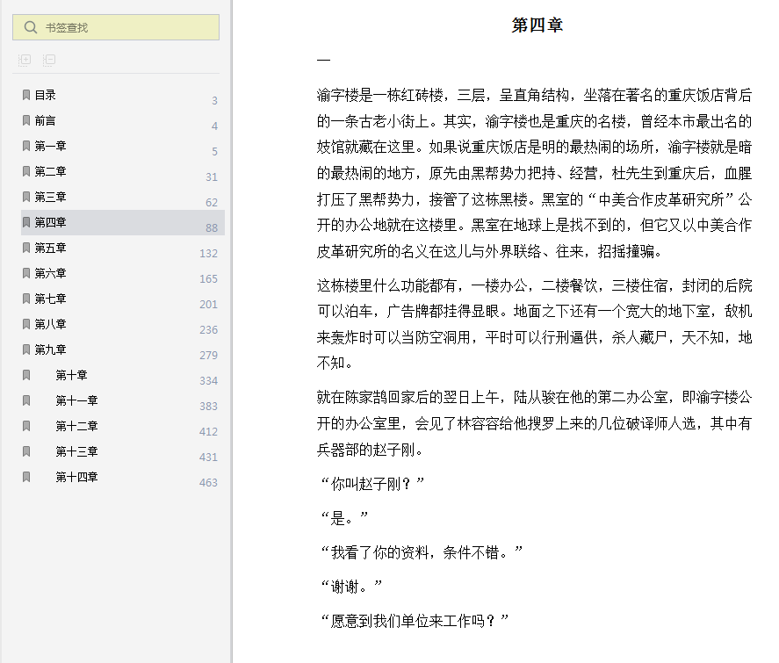779x663 pixels.
Task: Click the dialogue line “谢谢。”
Action: click(x=351, y=587)
